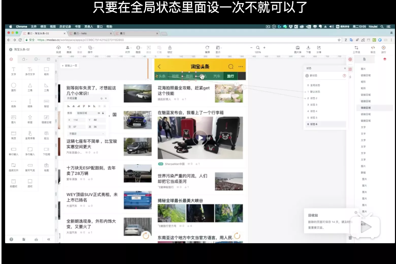Select the 全局手势 global gesture widget

[30, 135]
